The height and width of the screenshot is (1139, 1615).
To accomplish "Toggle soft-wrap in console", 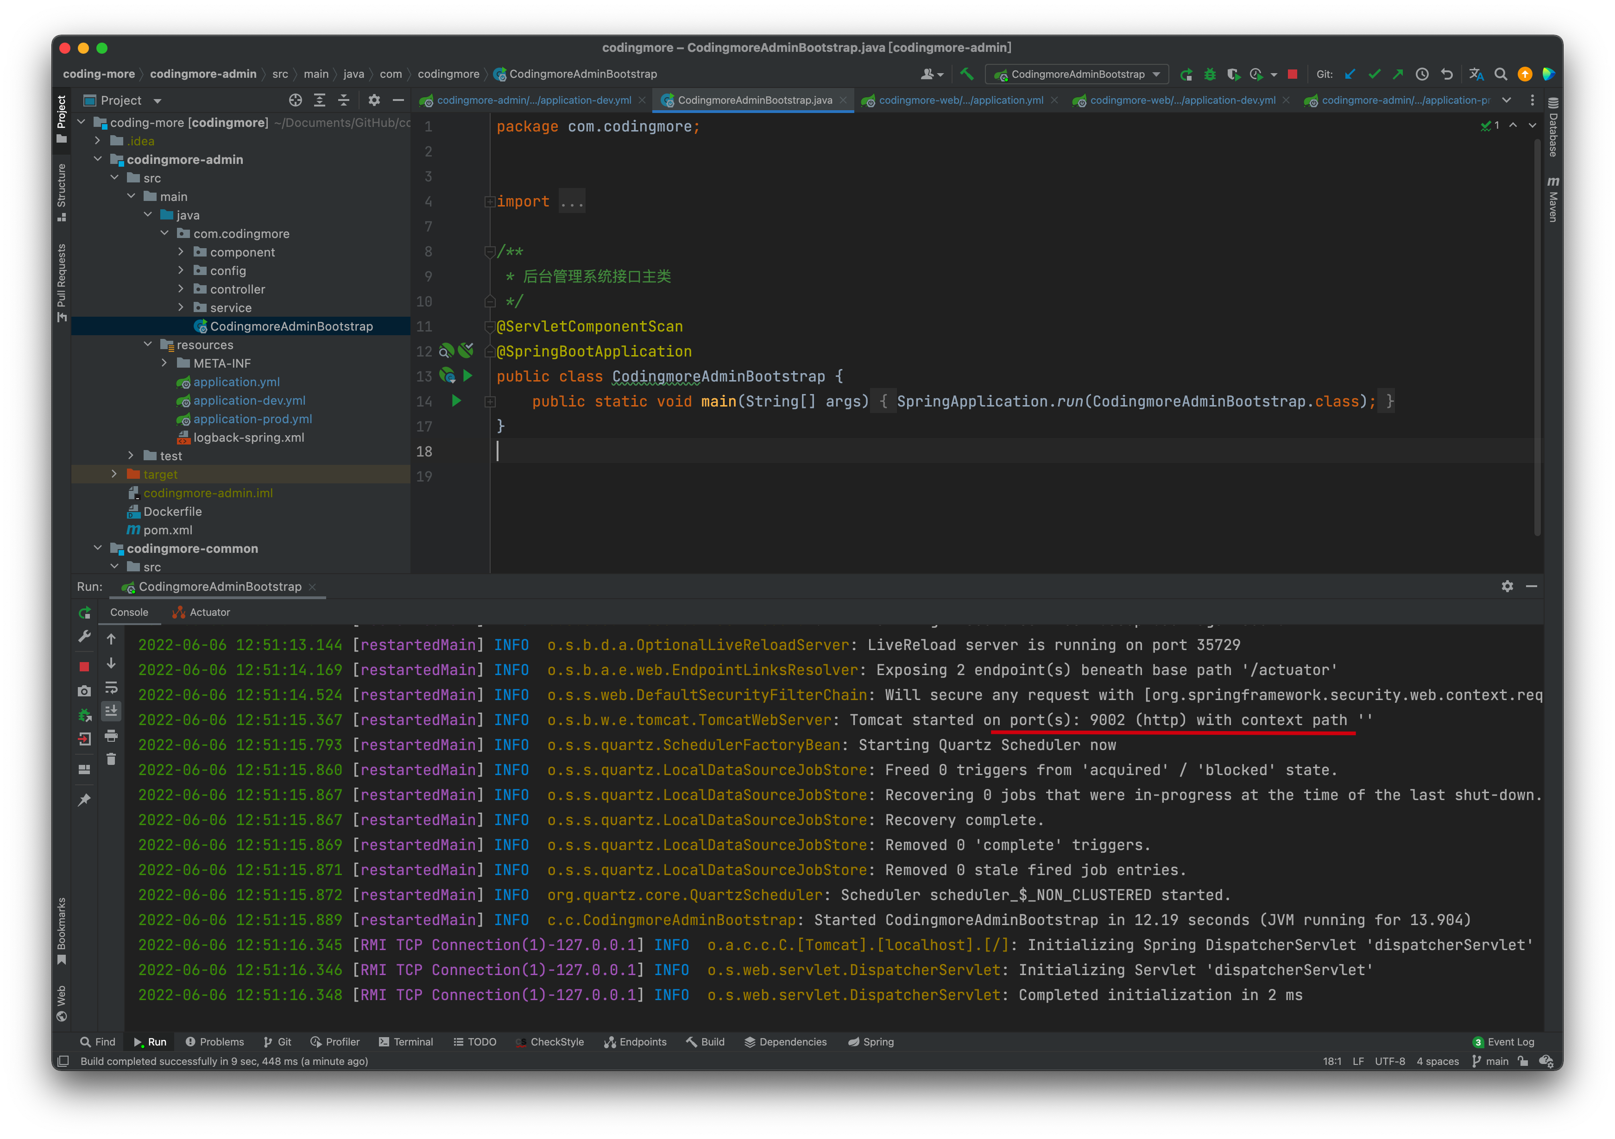I will point(111,688).
